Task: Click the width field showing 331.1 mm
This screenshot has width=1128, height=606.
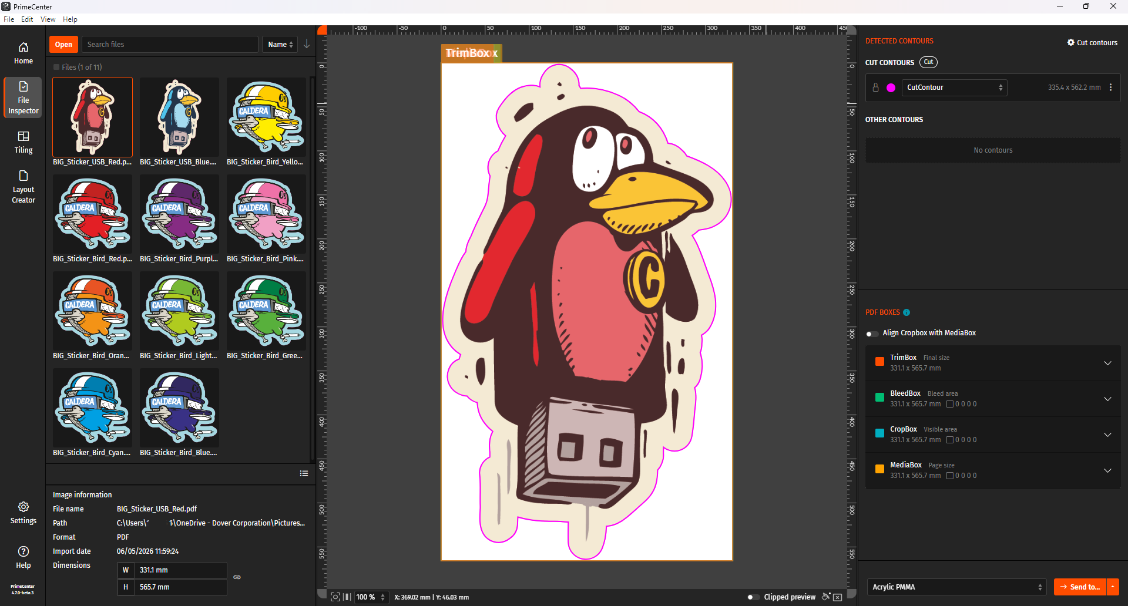Action: [181, 570]
